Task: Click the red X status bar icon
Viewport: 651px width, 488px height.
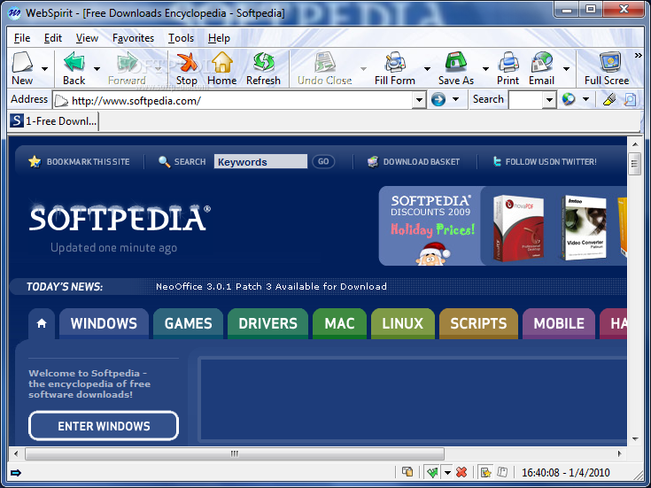Action: 461,472
